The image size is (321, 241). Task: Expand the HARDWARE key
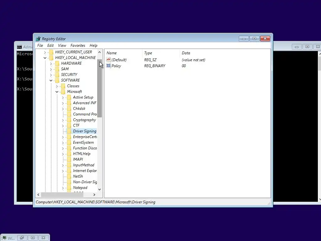(x=51, y=64)
